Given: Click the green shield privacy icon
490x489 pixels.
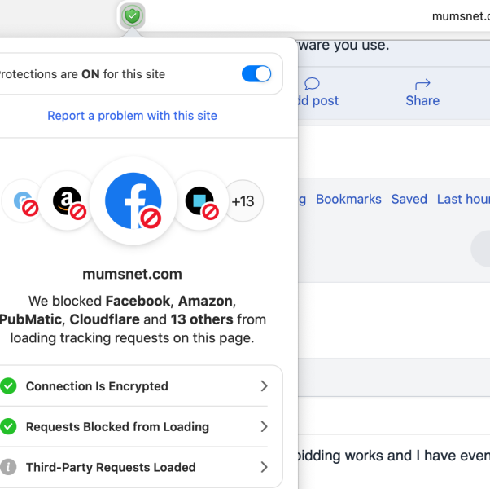Looking at the screenshot, I should coord(132,15).
